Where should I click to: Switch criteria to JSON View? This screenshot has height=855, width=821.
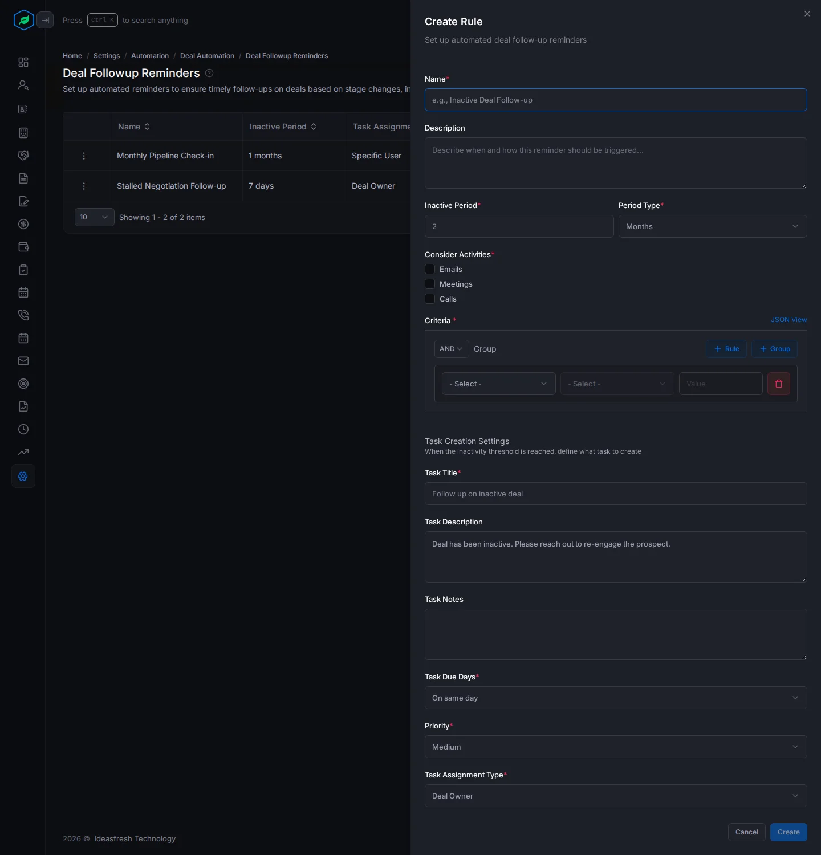click(x=789, y=320)
